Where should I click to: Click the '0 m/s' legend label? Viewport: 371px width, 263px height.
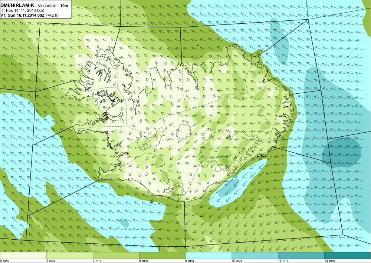pyautogui.click(x=4, y=261)
